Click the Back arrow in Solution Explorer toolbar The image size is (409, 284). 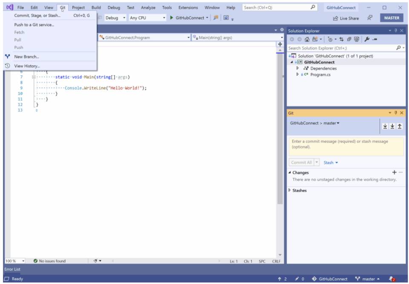click(292, 39)
